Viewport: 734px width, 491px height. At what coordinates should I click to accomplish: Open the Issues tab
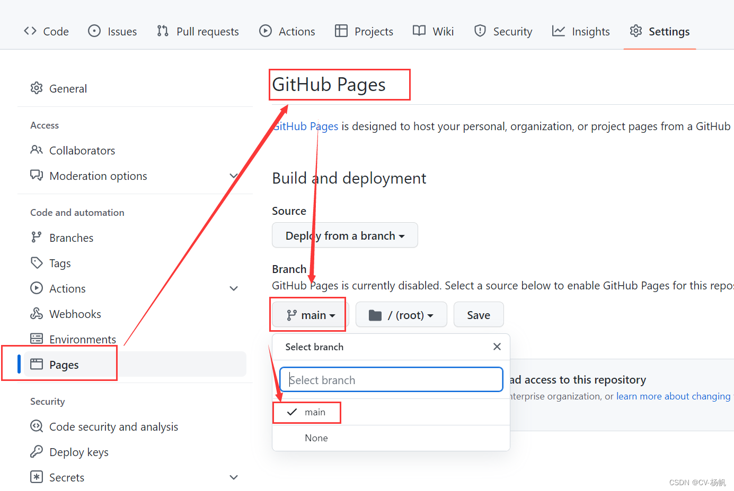point(112,31)
